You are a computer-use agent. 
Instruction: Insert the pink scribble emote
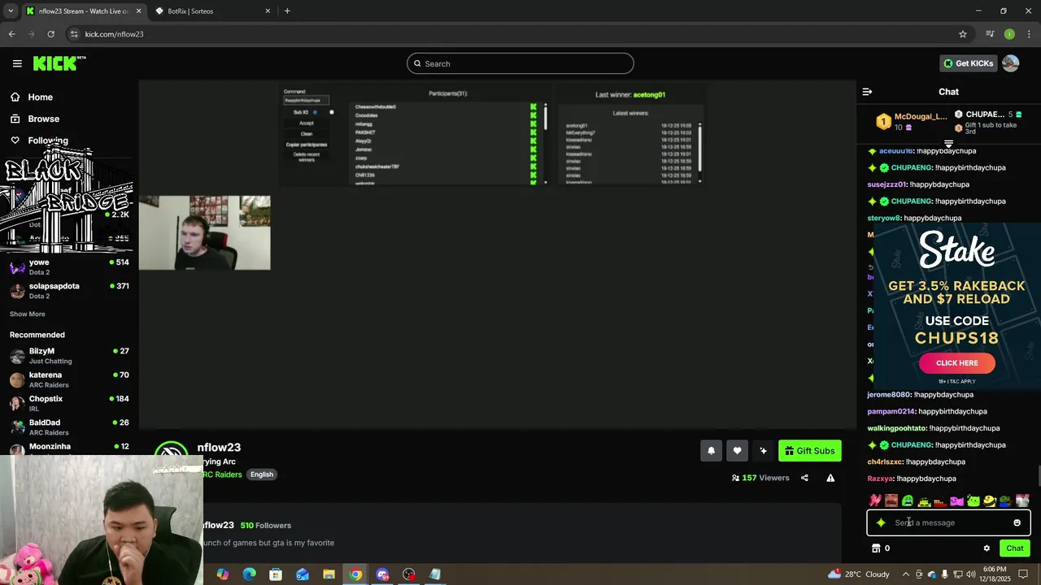tap(875, 500)
